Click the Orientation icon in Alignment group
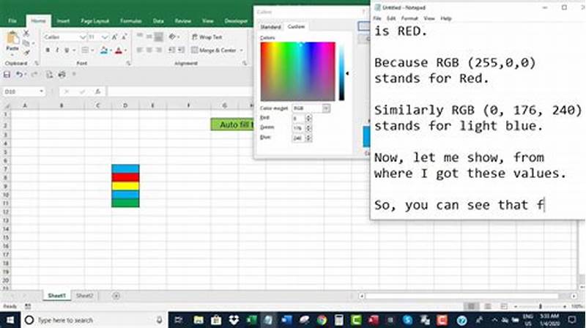This screenshot has width=586, height=328. pyautogui.click(x=172, y=37)
